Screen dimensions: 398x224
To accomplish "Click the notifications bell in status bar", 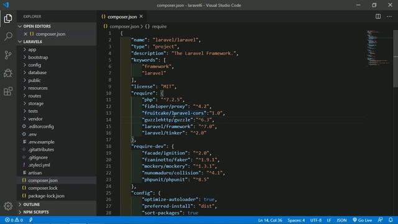I will click(391, 220).
